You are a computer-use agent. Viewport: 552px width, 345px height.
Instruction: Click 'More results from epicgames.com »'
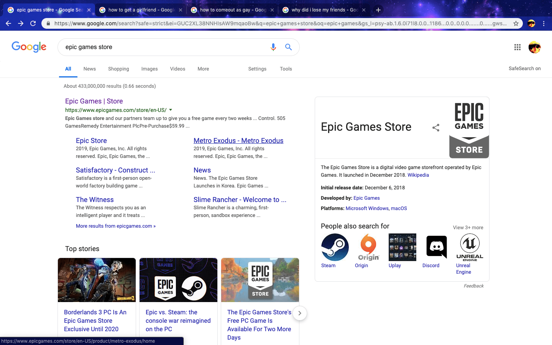tap(116, 226)
